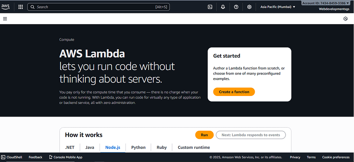Select the Node.js tab
The image size is (354, 162).
tap(113, 148)
